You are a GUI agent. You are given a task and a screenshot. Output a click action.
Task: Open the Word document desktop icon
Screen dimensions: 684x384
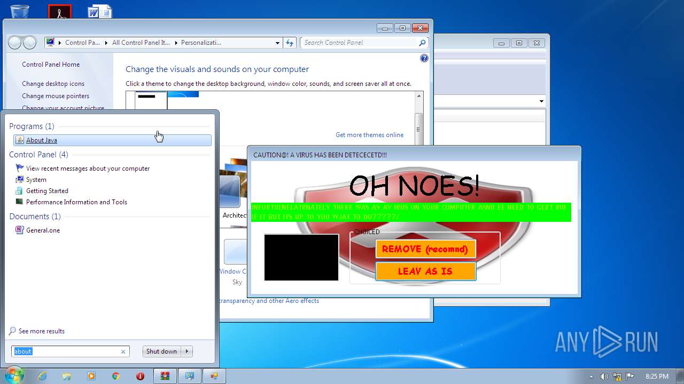tap(100, 11)
